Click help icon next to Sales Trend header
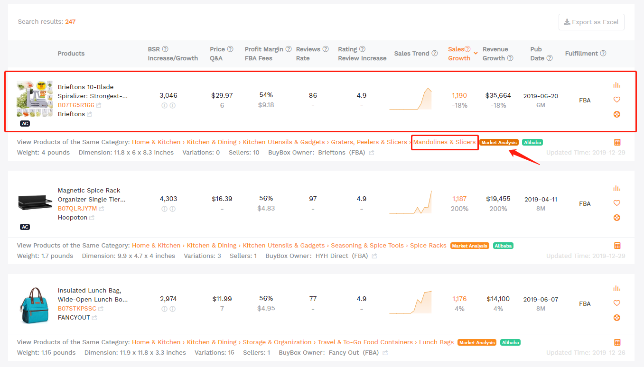This screenshot has width=644, height=367. (434, 54)
